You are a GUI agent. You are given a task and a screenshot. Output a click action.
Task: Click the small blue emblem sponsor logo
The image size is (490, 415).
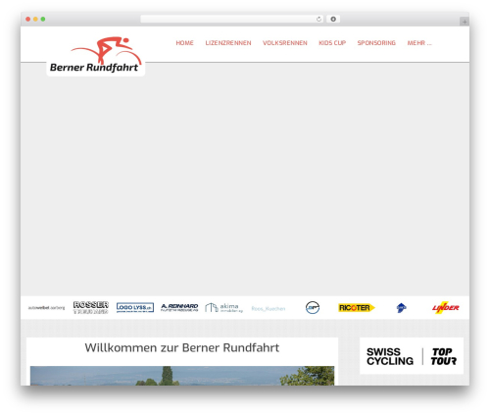click(401, 308)
